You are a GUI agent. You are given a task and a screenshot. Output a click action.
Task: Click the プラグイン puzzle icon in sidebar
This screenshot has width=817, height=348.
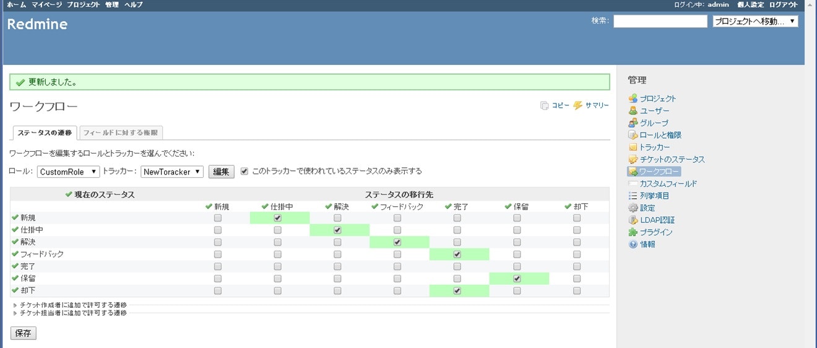coord(633,232)
